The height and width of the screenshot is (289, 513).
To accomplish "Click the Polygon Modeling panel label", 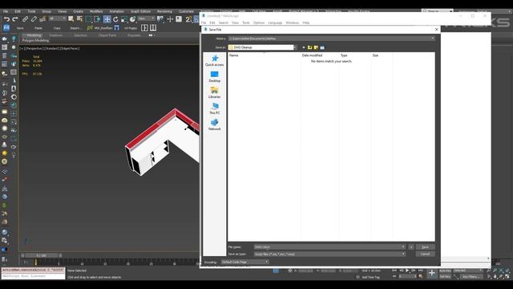I will (x=35, y=40).
